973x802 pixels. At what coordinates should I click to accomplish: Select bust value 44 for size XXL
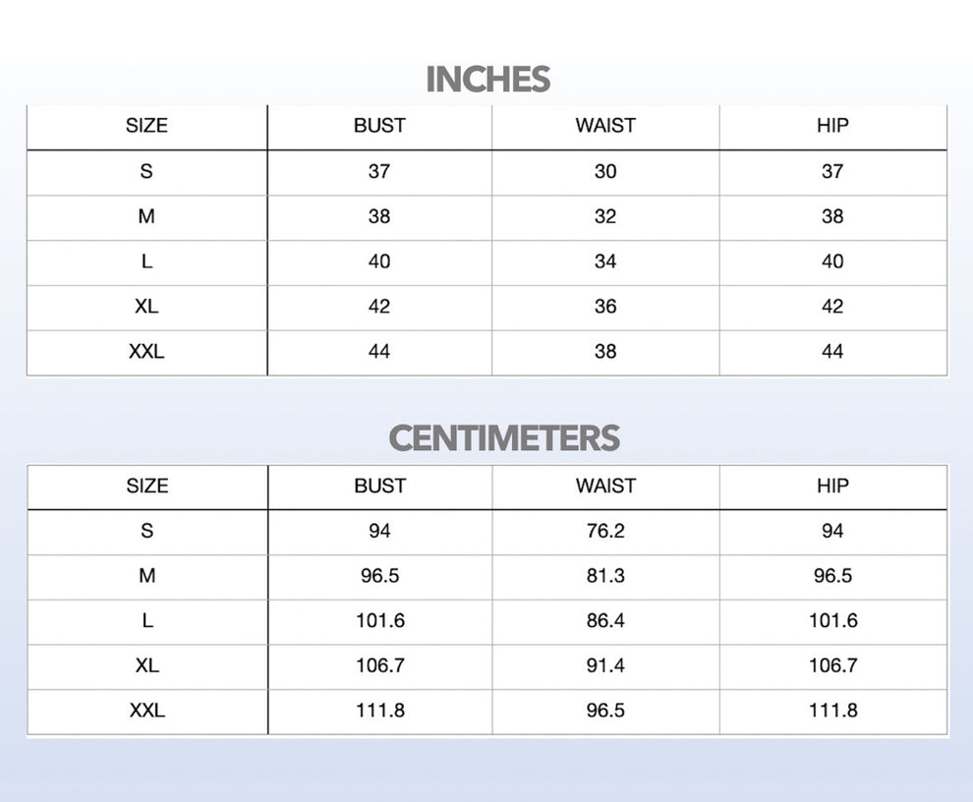click(379, 352)
